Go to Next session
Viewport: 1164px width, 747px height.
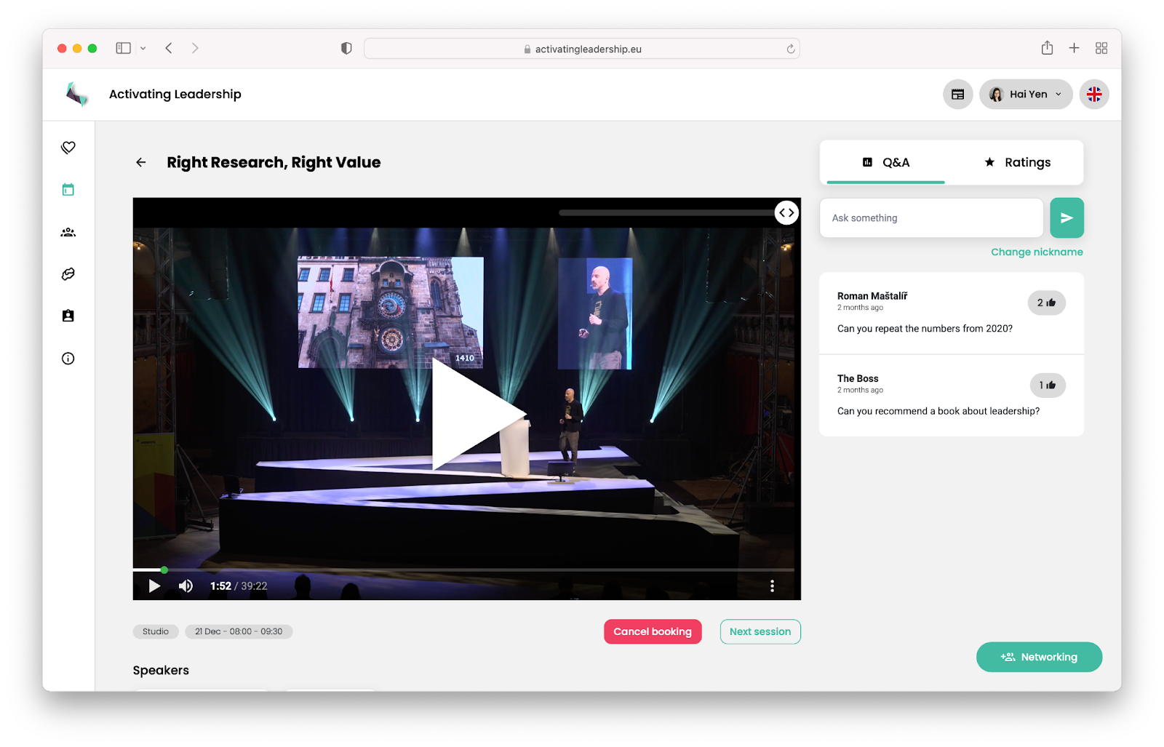[760, 631]
